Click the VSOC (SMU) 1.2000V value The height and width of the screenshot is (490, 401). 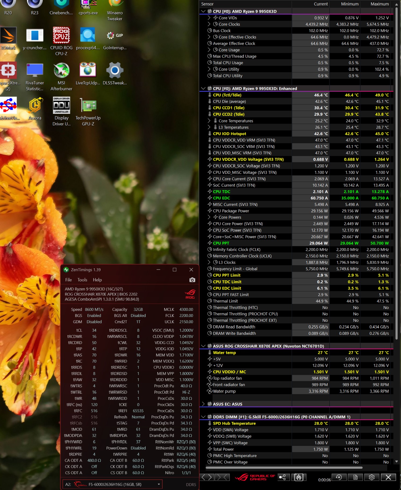click(186, 330)
